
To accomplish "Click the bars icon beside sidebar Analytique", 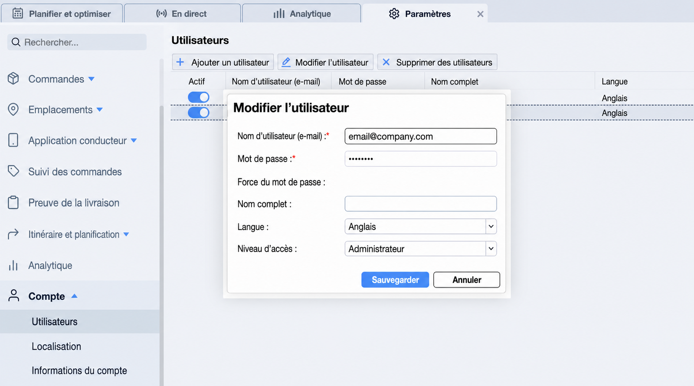I will pos(13,265).
